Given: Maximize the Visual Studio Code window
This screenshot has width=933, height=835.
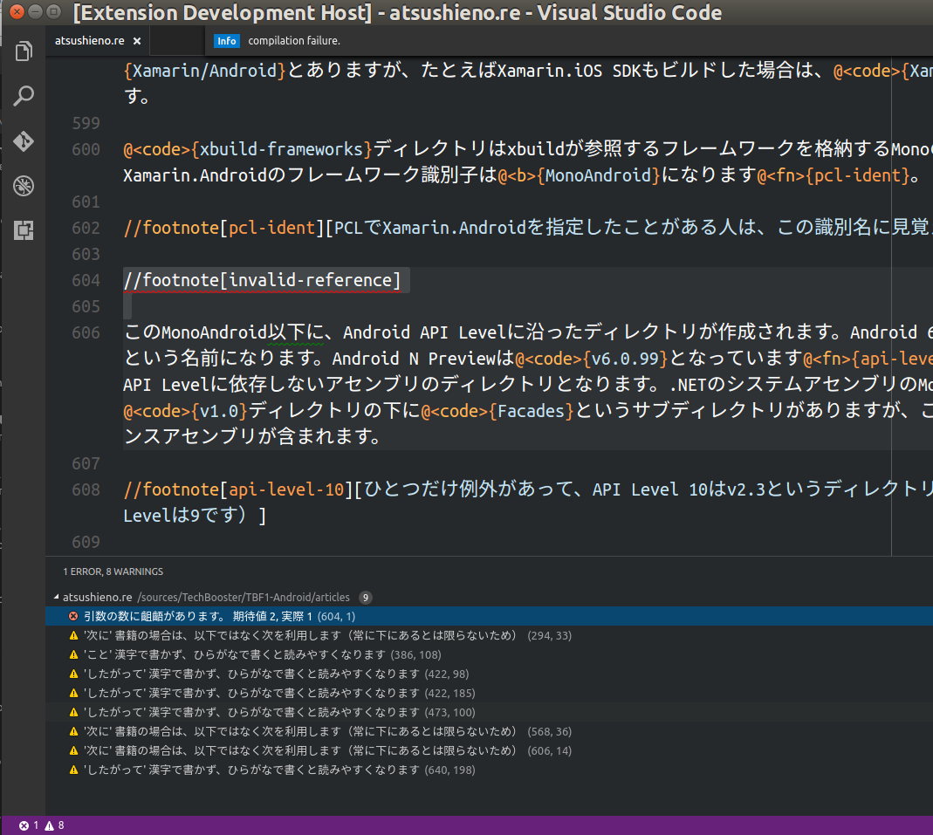Looking at the screenshot, I should pos(54,12).
